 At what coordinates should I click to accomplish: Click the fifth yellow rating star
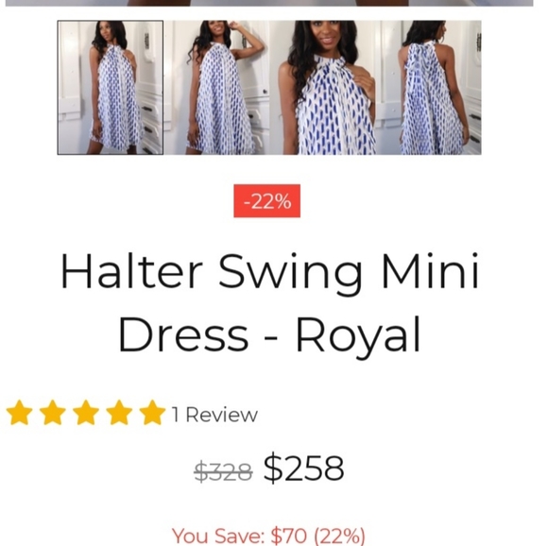pyautogui.click(x=152, y=412)
